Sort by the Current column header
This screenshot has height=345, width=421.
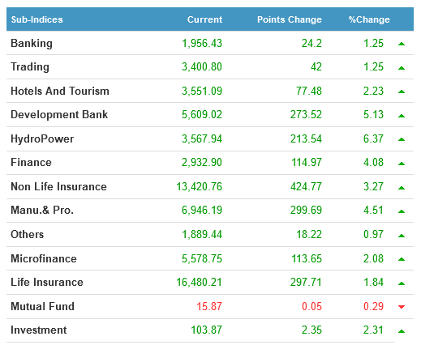click(204, 19)
